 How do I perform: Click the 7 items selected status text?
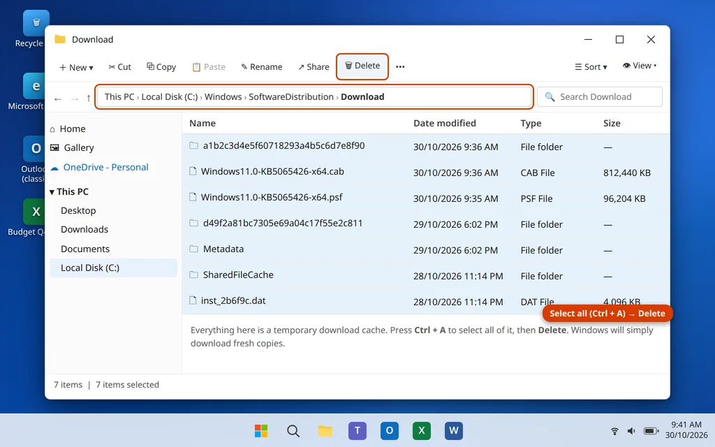pyautogui.click(x=127, y=385)
